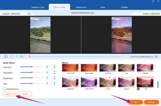Image resolution: width=161 pixels, height=106 pixels.
Task: Click the Filters list vertical scrollbar
Action: point(158,85)
